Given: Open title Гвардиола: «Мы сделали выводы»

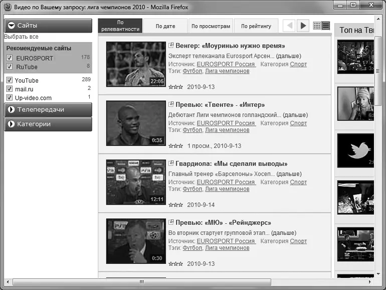Looking at the screenshot, I should (232, 164).
